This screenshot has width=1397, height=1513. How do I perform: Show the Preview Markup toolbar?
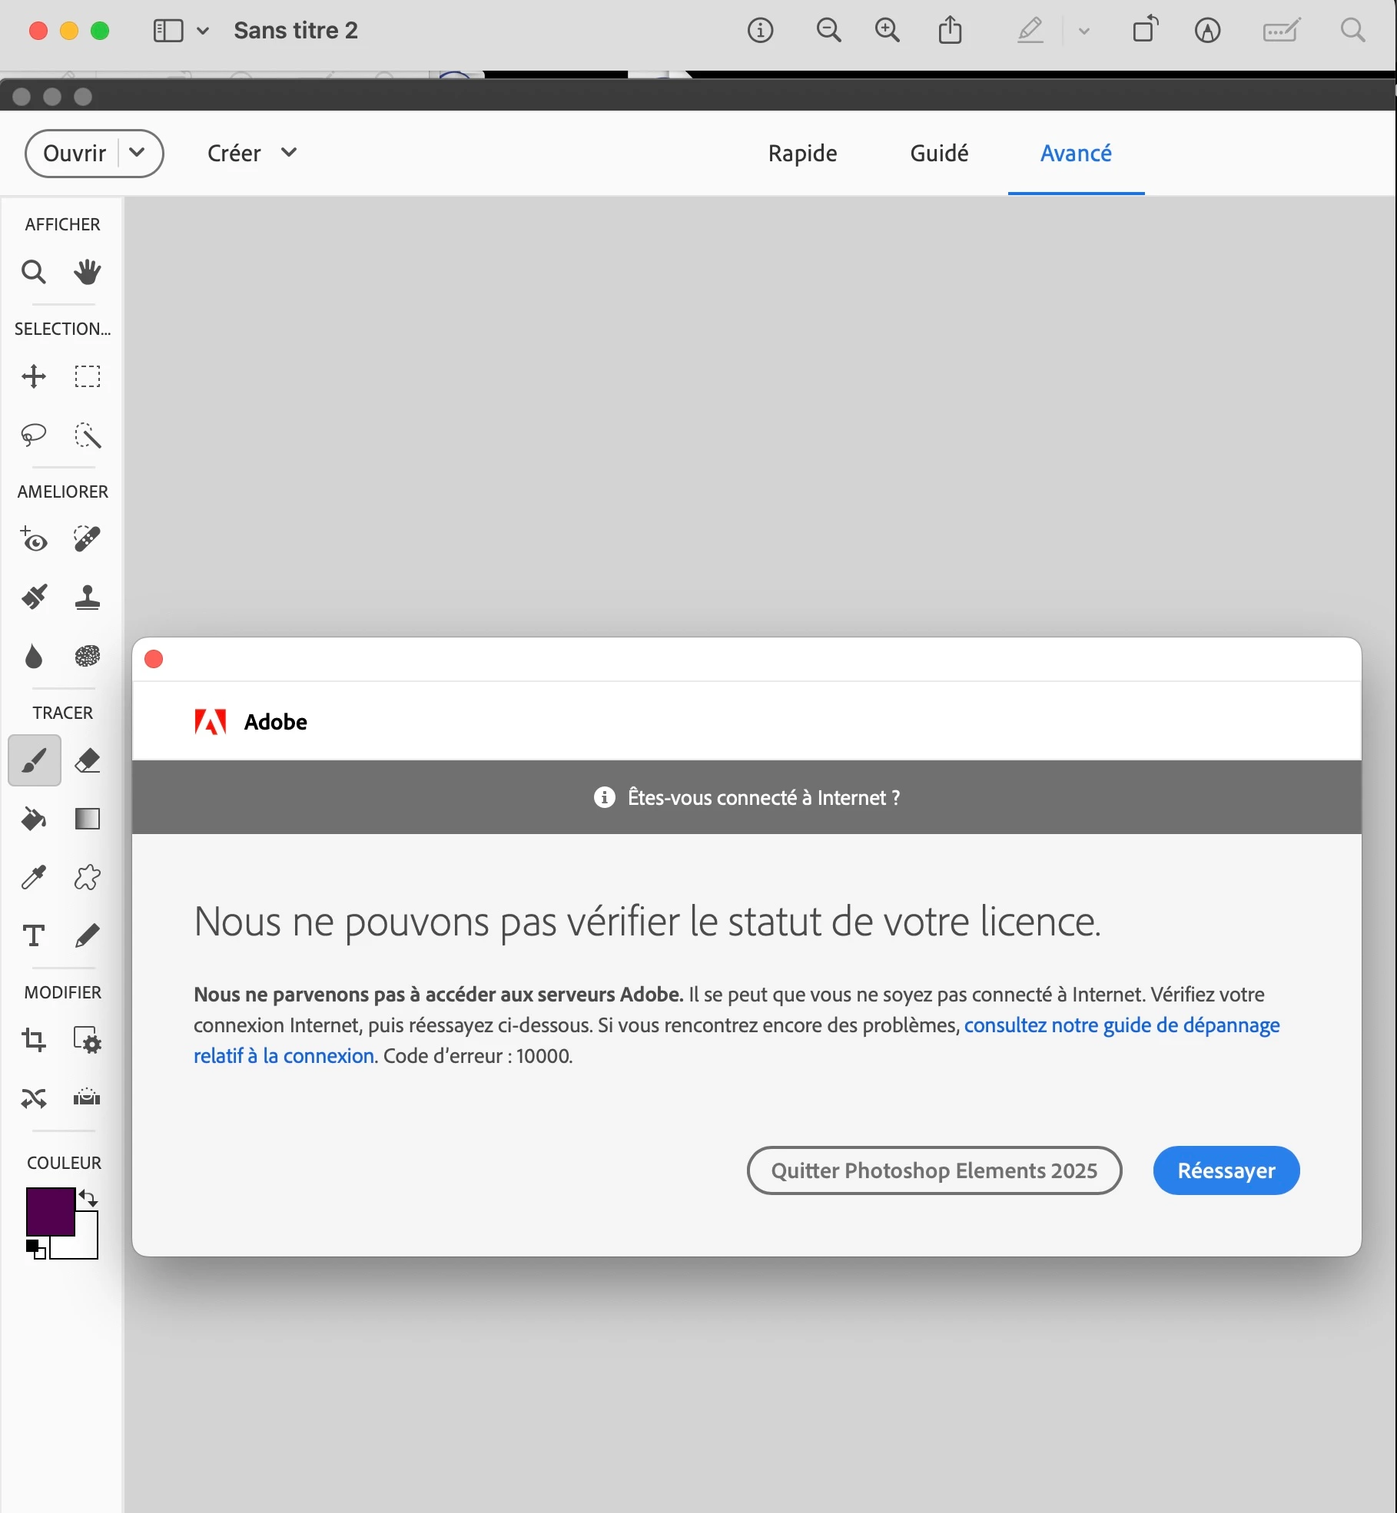pos(1207,31)
